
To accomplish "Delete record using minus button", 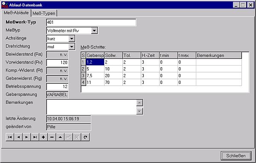I will (x=52, y=137).
